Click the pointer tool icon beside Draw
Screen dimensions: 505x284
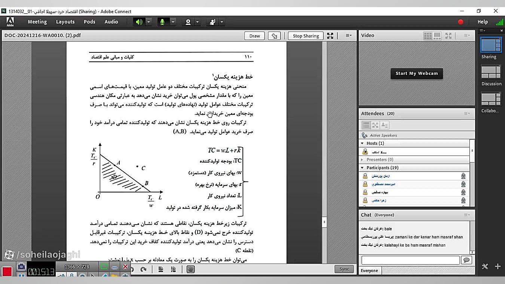coord(275,36)
